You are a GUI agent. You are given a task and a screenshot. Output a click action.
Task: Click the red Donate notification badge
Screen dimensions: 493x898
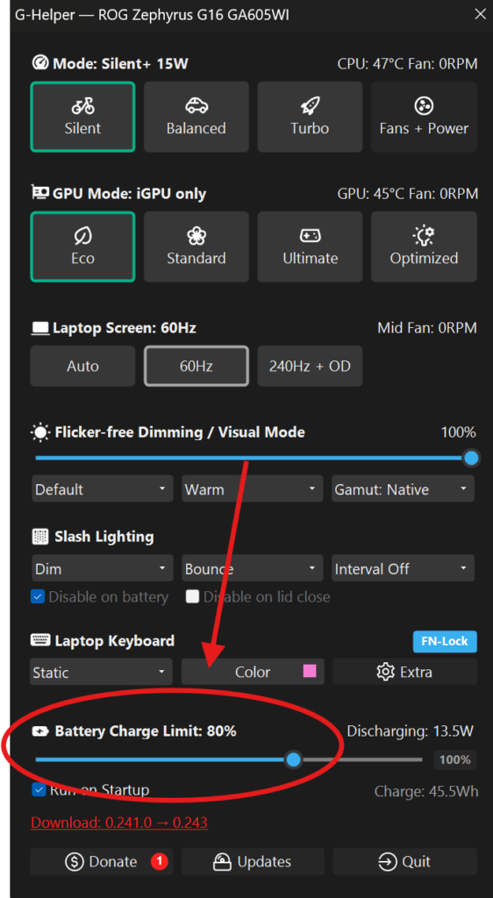point(159,861)
